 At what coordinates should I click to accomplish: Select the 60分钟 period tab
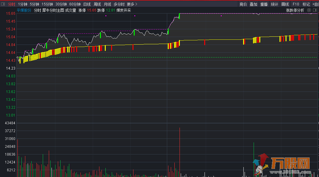(75, 4)
